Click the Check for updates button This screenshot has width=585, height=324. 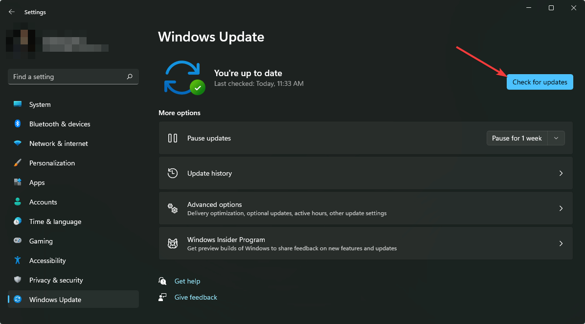pyautogui.click(x=540, y=82)
